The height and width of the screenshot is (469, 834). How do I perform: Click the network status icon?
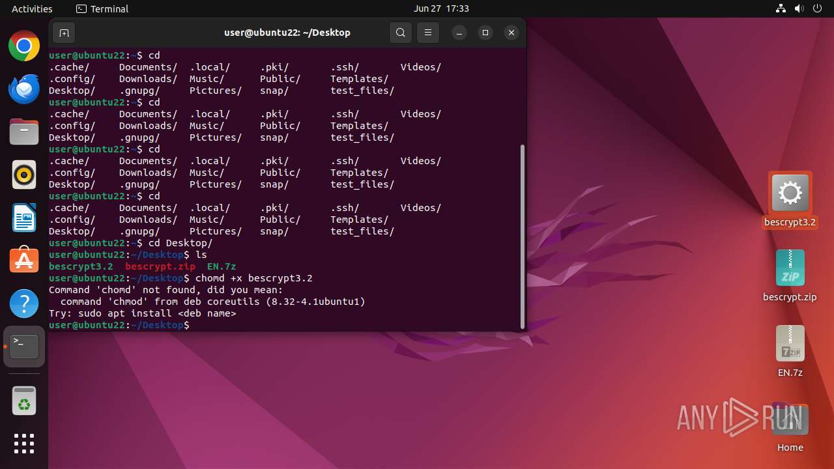pos(781,8)
